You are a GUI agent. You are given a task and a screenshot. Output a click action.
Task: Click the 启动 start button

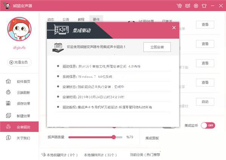click(x=205, y=102)
